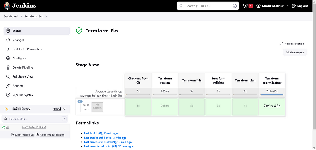The height and width of the screenshot is (150, 316).
Task: Expand the Mudit Mathur user dropdown arrow
Action: (x=287, y=6)
